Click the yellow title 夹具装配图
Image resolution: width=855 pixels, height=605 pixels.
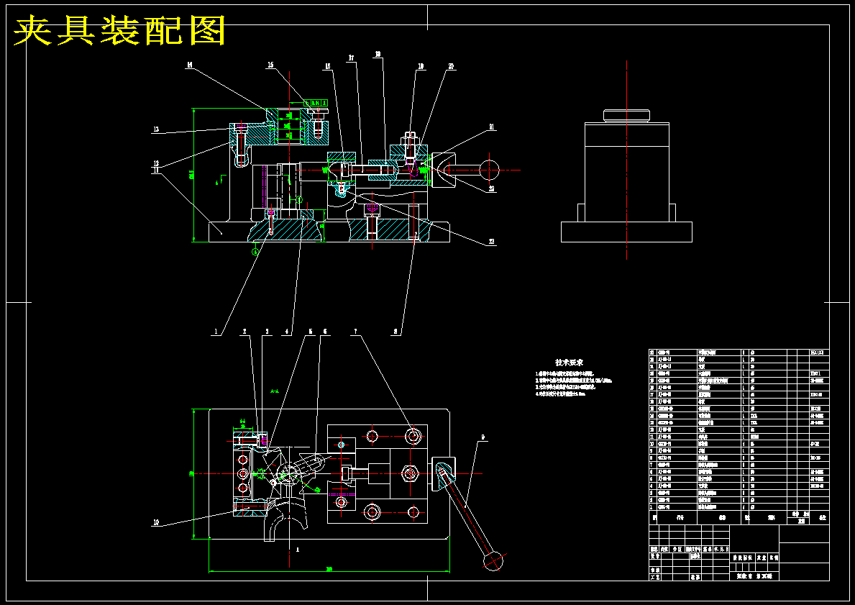pyautogui.click(x=119, y=30)
